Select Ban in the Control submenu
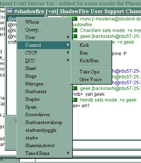141x163 pixels. coord(91,53)
